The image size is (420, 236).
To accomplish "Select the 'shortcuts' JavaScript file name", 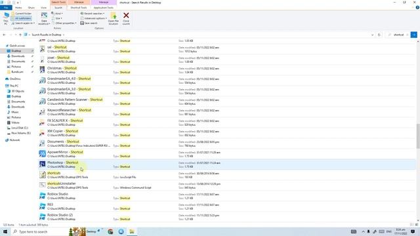I will [54, 173].
